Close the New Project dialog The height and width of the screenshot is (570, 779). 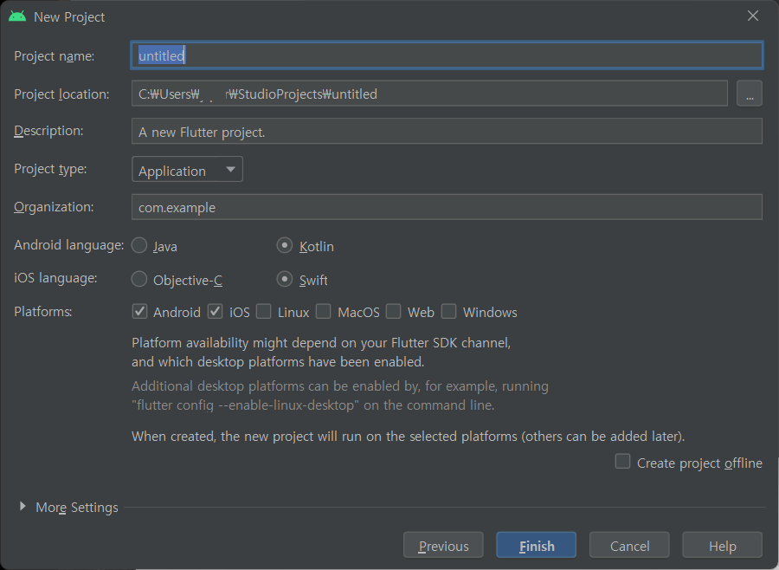(x=753, y=16)
